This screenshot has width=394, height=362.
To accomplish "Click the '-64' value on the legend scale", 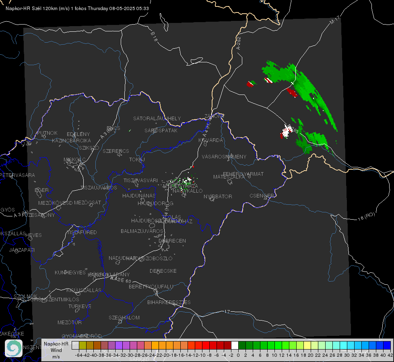I will (78, 355).
